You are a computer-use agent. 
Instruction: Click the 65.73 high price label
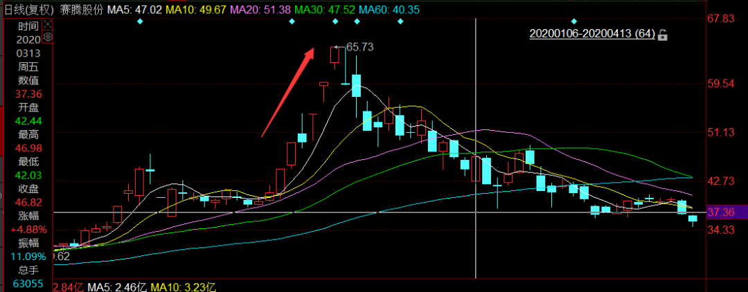359,47
